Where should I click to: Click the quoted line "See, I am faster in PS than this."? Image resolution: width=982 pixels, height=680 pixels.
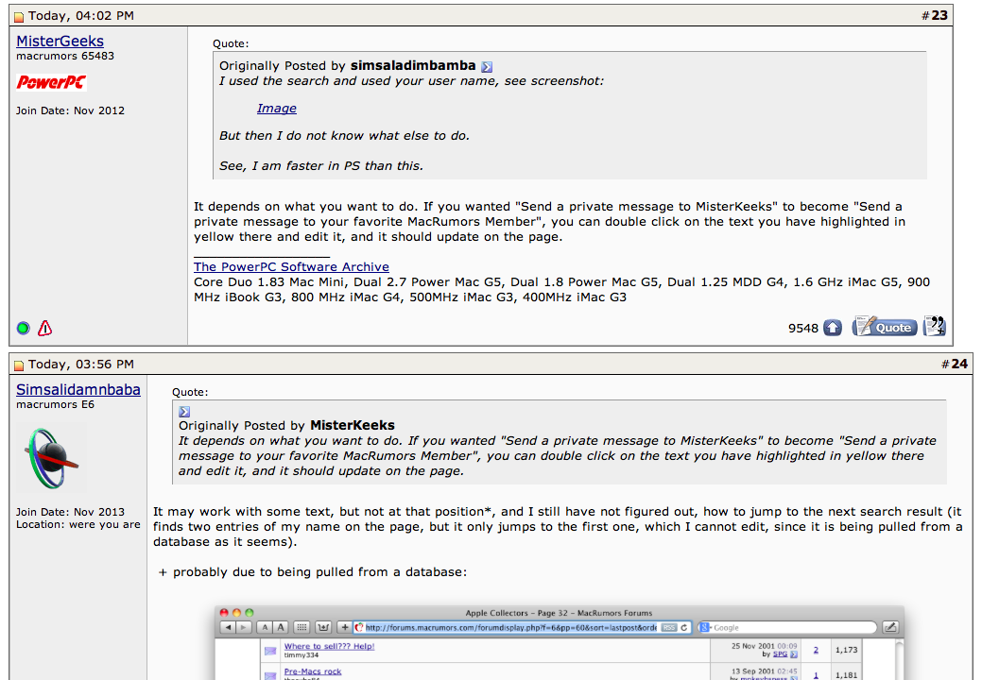321,166
